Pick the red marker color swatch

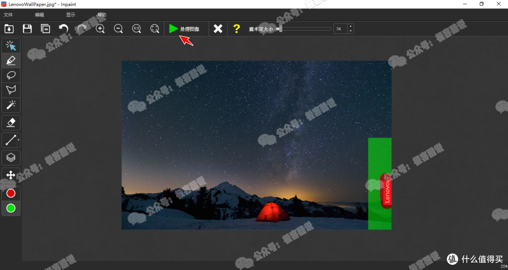coord(11,193)
